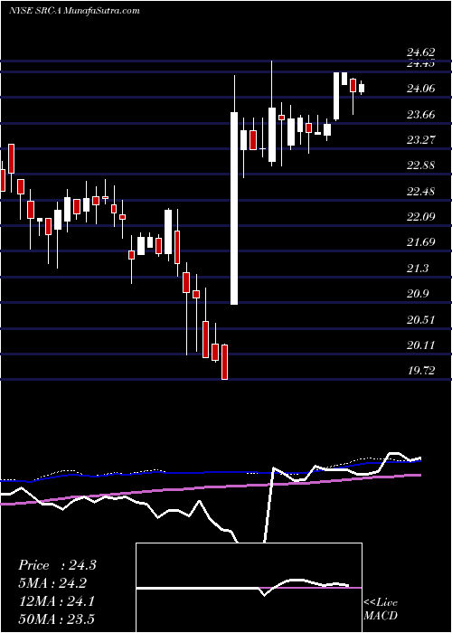Click the 23.66 price axis label
Image resolution: width=452 pixels, height=633 pixels.
click(421, 115)
